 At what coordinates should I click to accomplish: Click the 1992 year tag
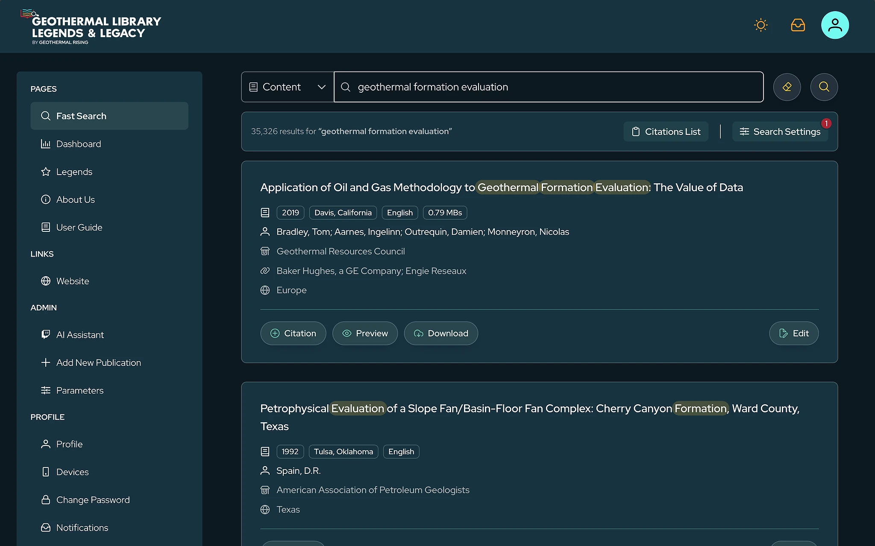point(290,452)
